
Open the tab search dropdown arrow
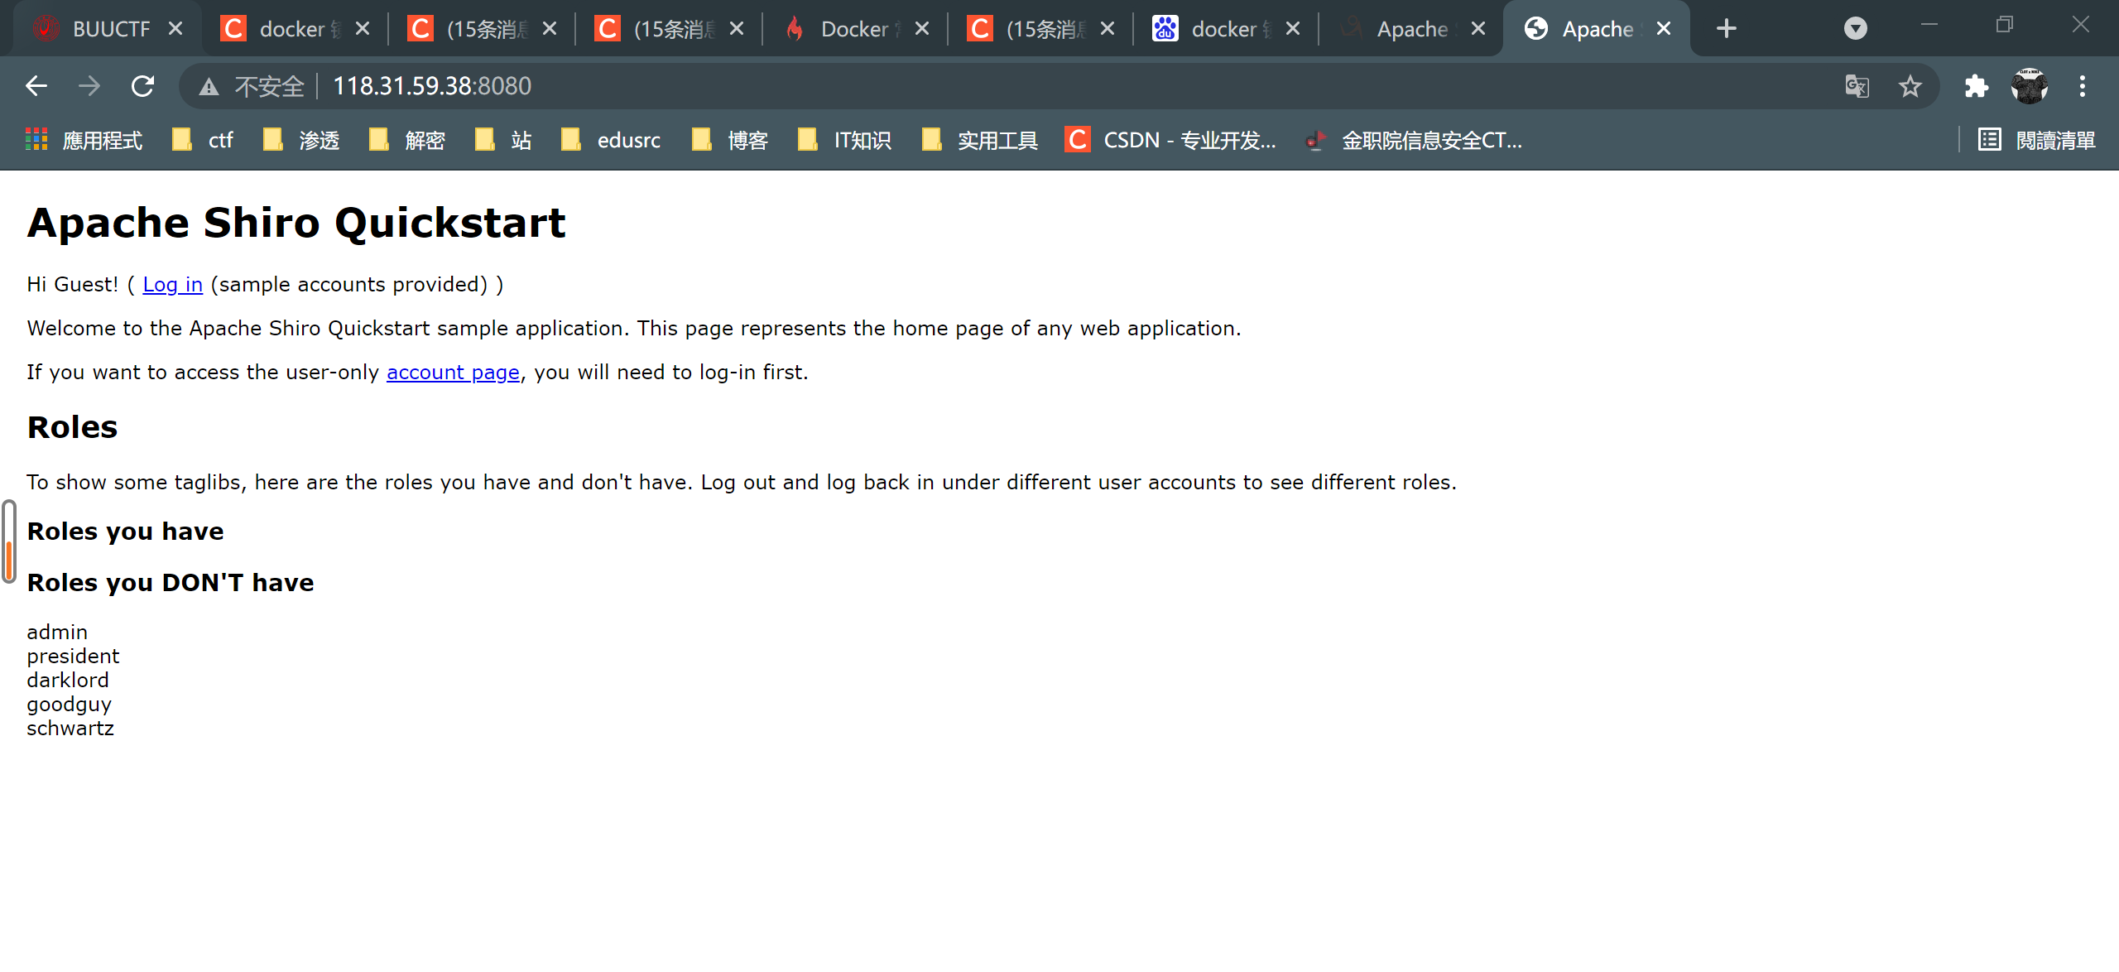tap(1856, 29)
